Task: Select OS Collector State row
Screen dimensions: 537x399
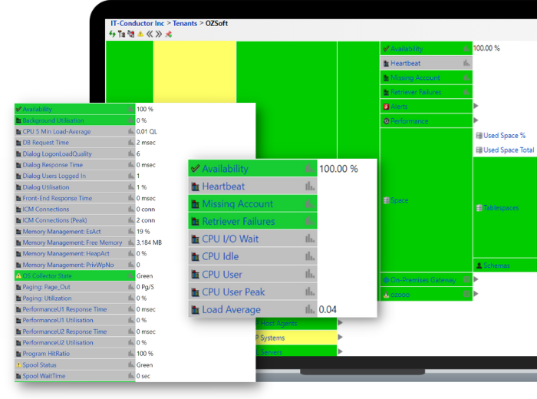Action: click(x=74, y=275)
